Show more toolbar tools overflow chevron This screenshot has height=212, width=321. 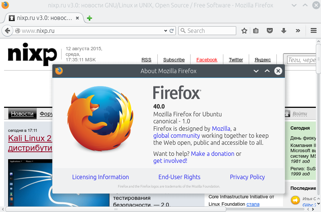point(298,31)
